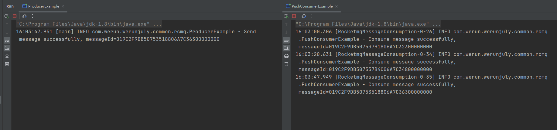Open more options menu in ProducerExample toolbar

32,16
